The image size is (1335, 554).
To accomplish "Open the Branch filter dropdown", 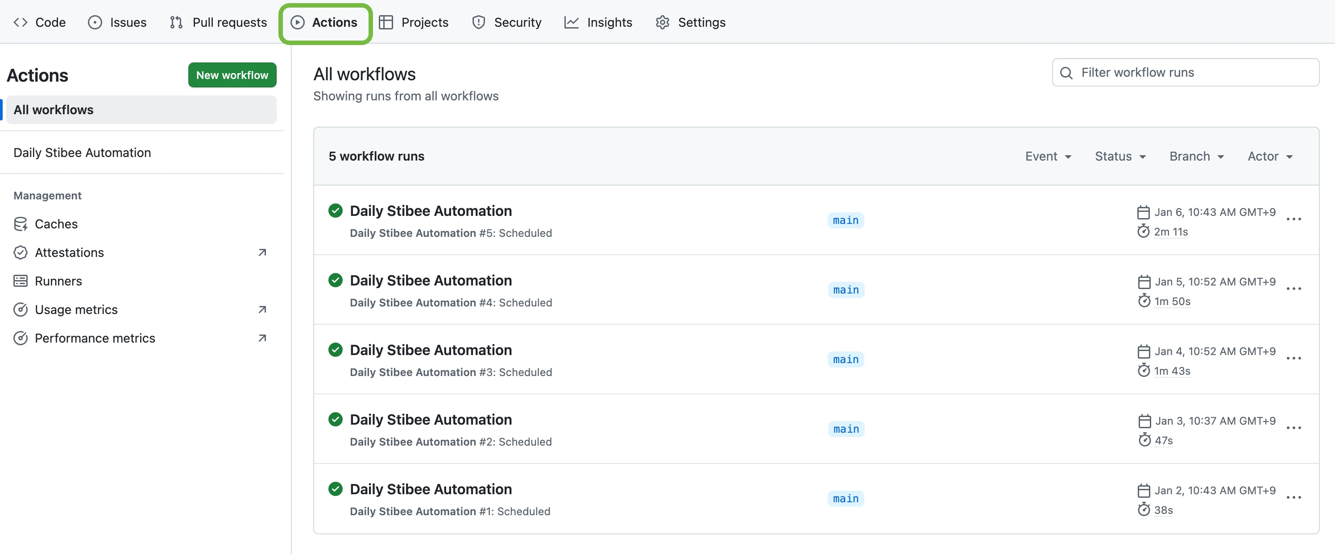I will tap(1196, 157).
